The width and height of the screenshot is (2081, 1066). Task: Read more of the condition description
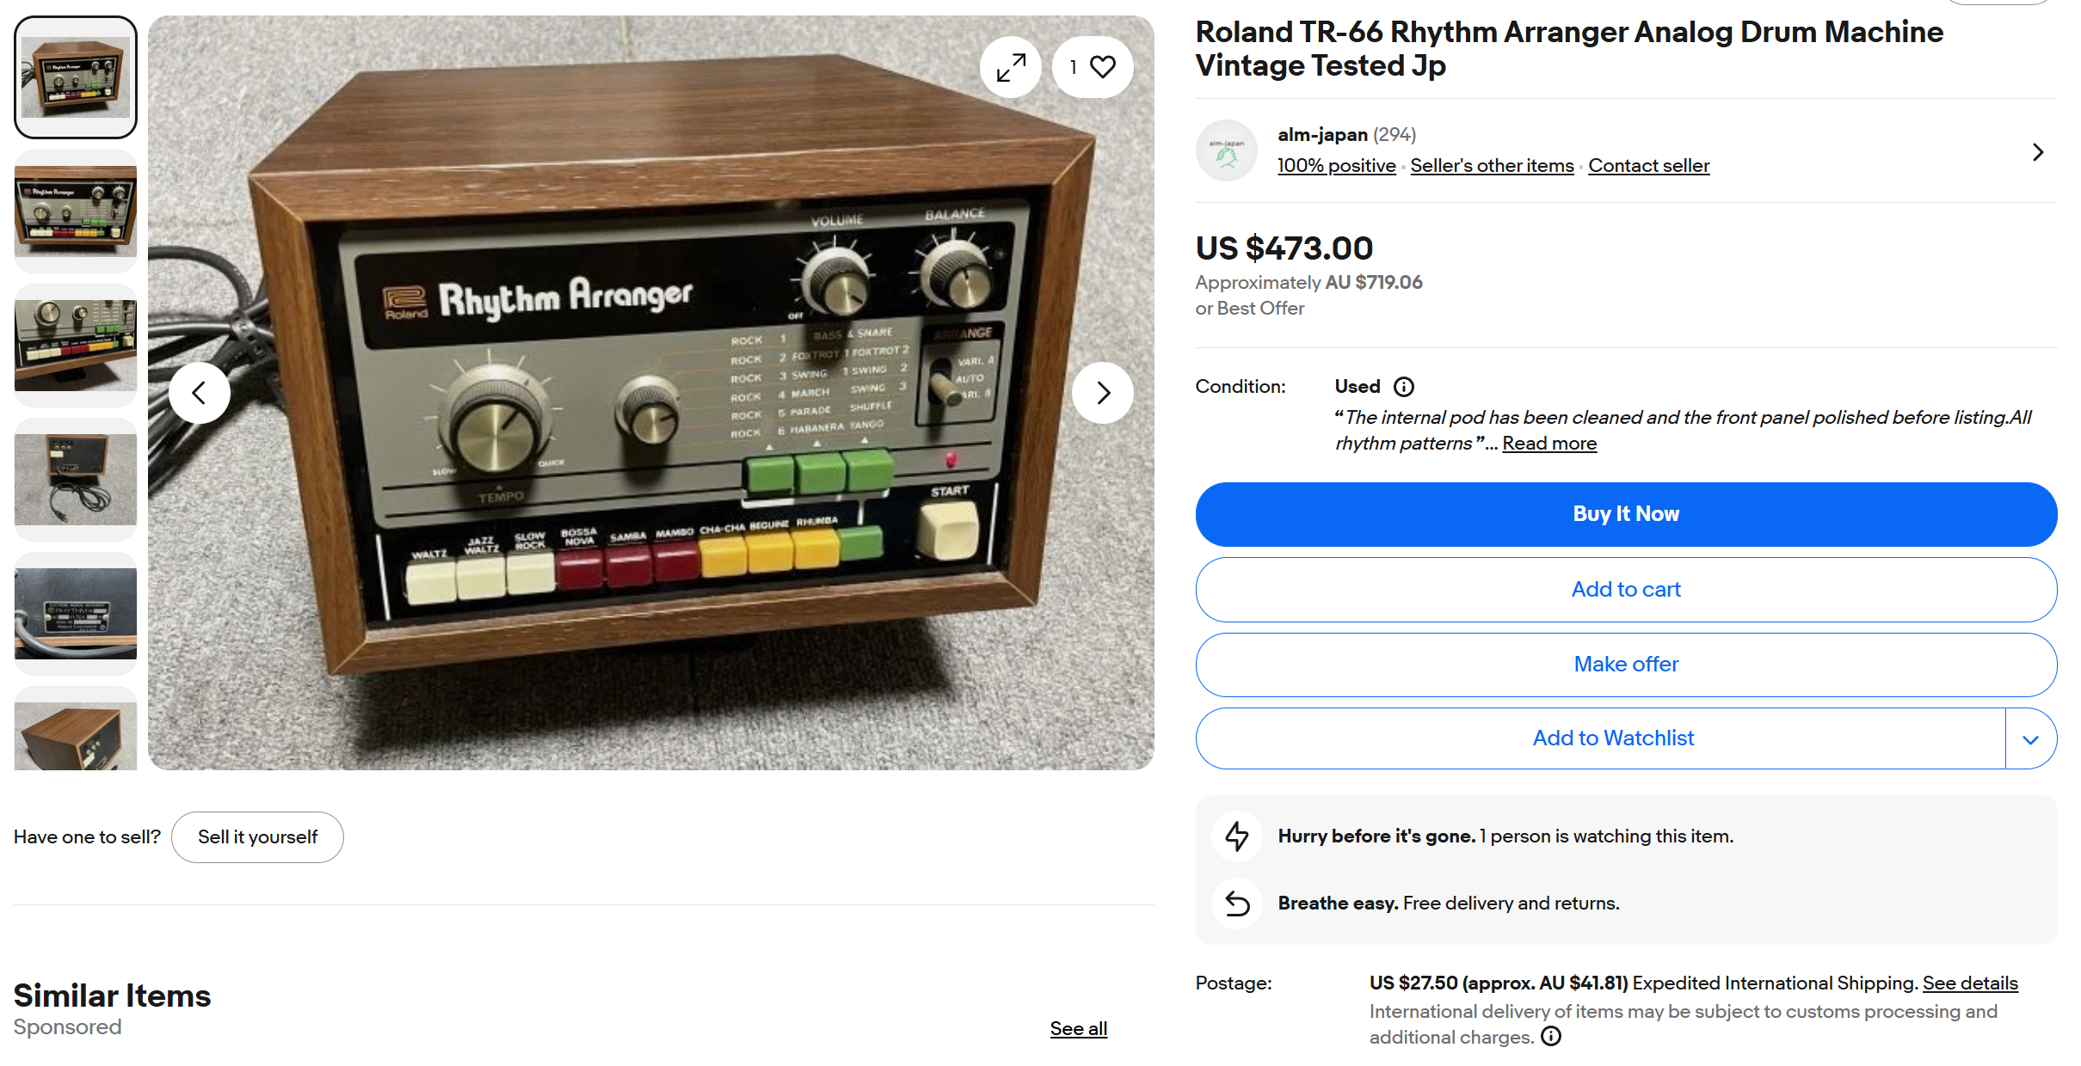[1549, 444]
